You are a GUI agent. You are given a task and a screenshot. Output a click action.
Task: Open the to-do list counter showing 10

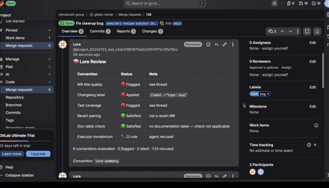coord(316,3)
